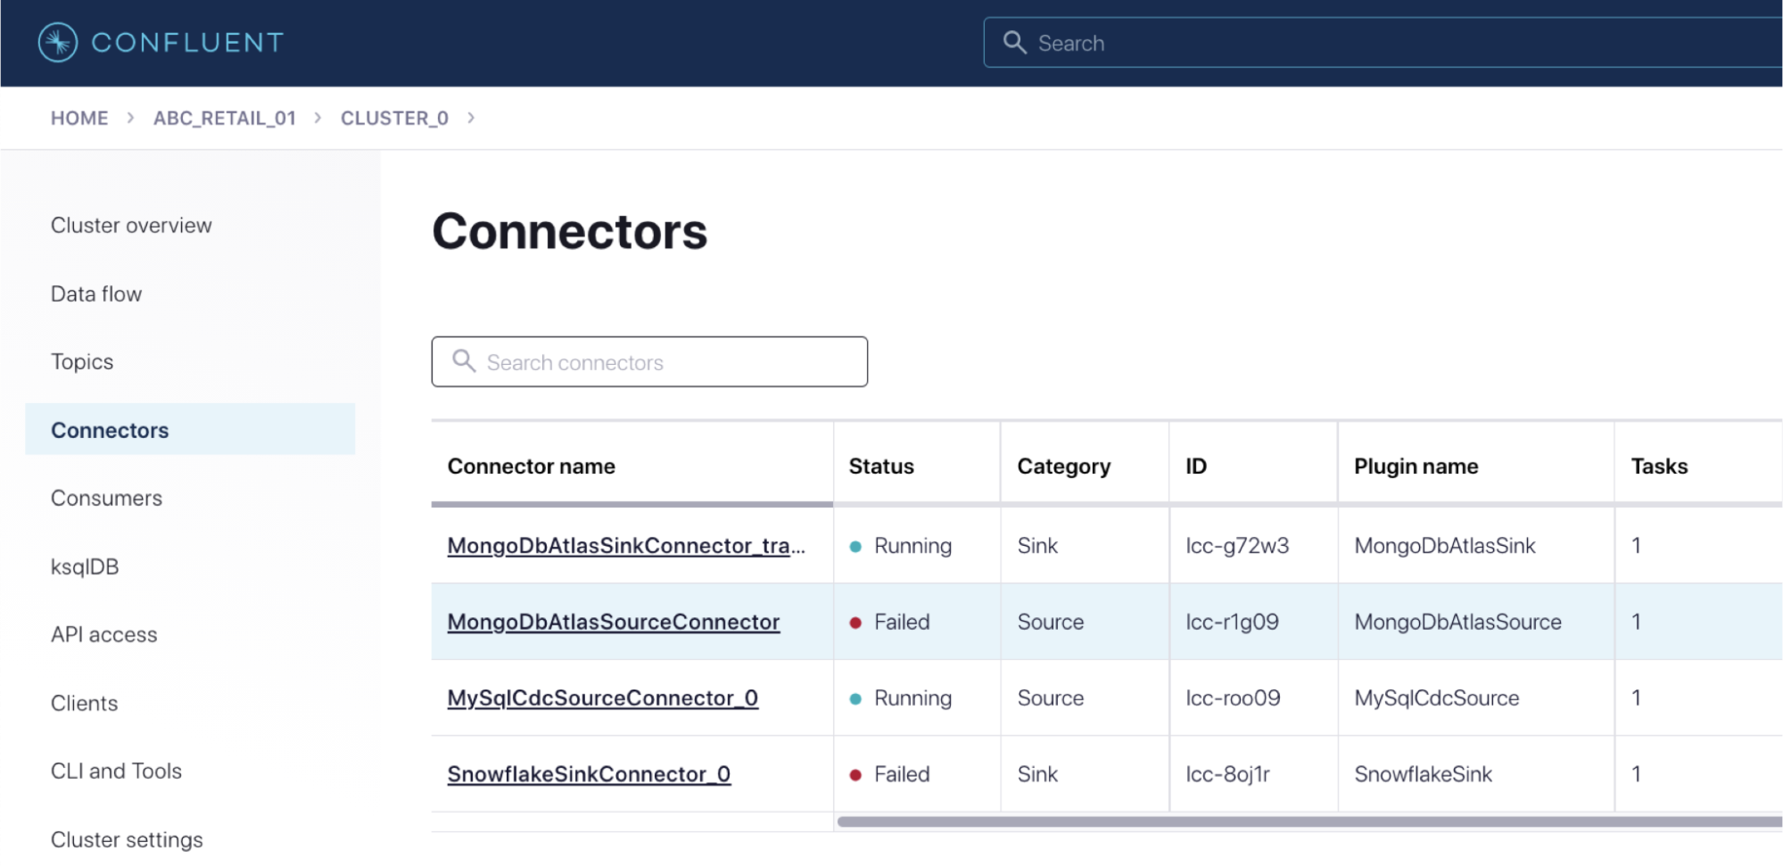Click Failed status text for MongoDbAtlasSourceConnector
Viewport: 1783px width, 867px height.
[902, 622]
